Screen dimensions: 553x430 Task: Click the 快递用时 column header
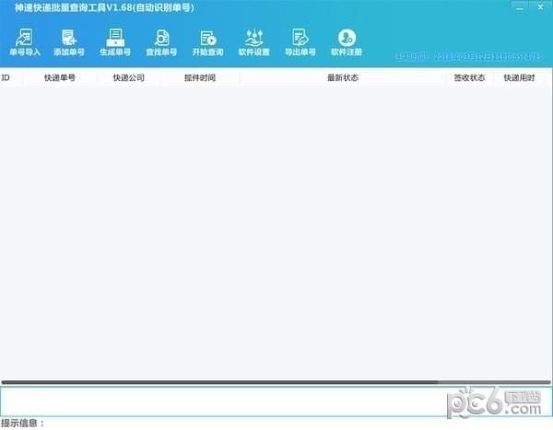tap(519, 77)
